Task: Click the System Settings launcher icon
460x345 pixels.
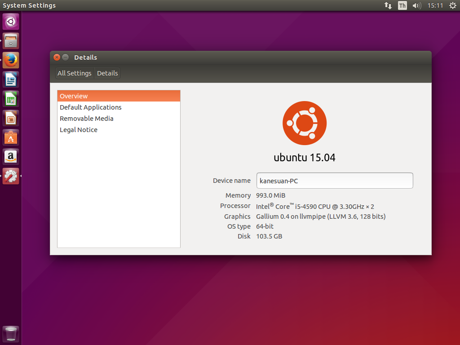Action: 11,176
